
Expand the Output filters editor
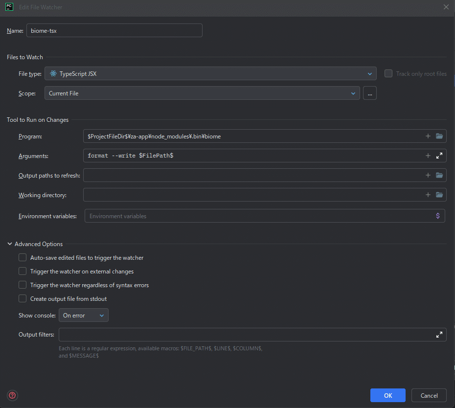[x=439, y=334]
